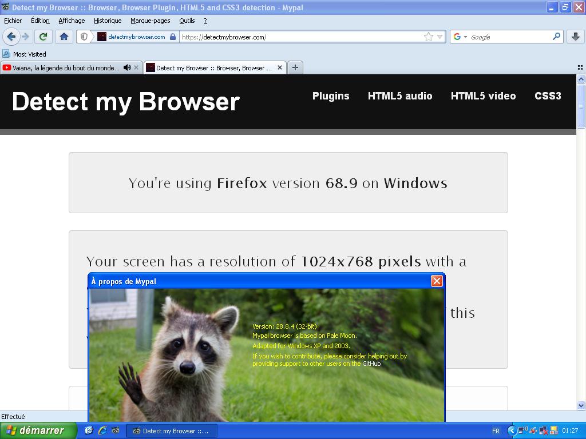The height and width of the screenshot is (439, 586).
Task: Mute the Vaiana tab via speaker icon
Action: [x=127, y=67]
